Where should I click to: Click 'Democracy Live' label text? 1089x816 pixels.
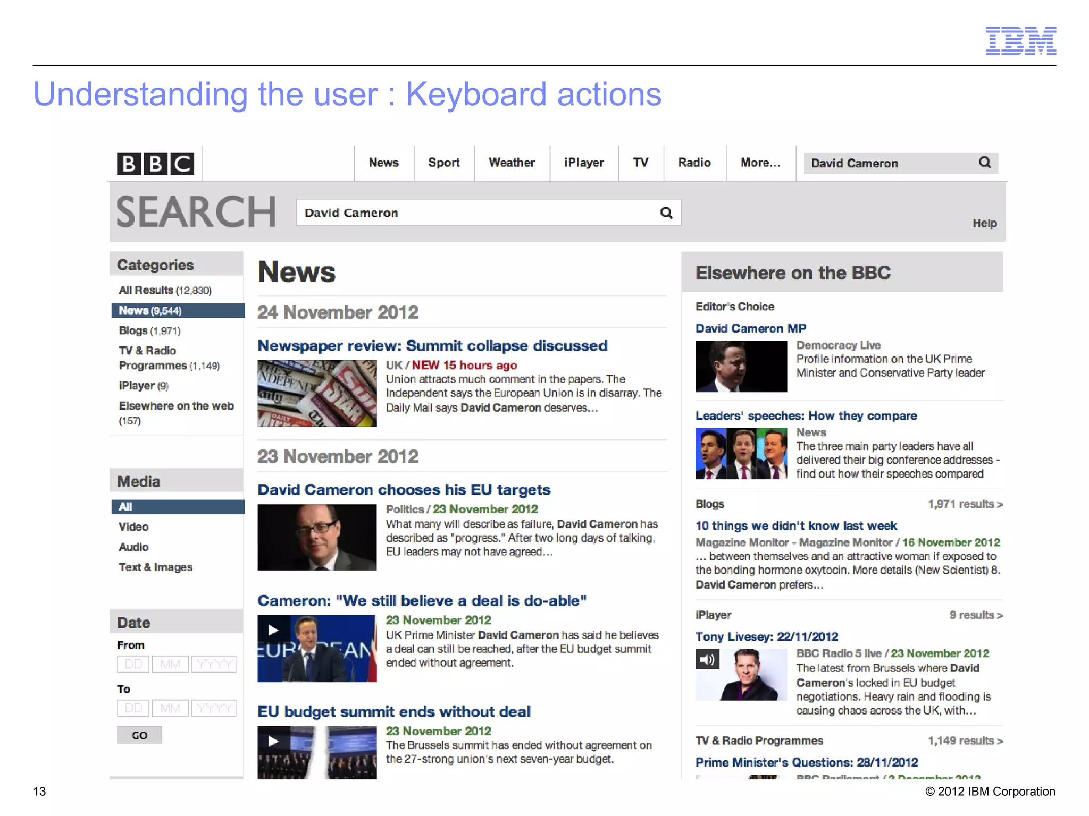(839, 345)
